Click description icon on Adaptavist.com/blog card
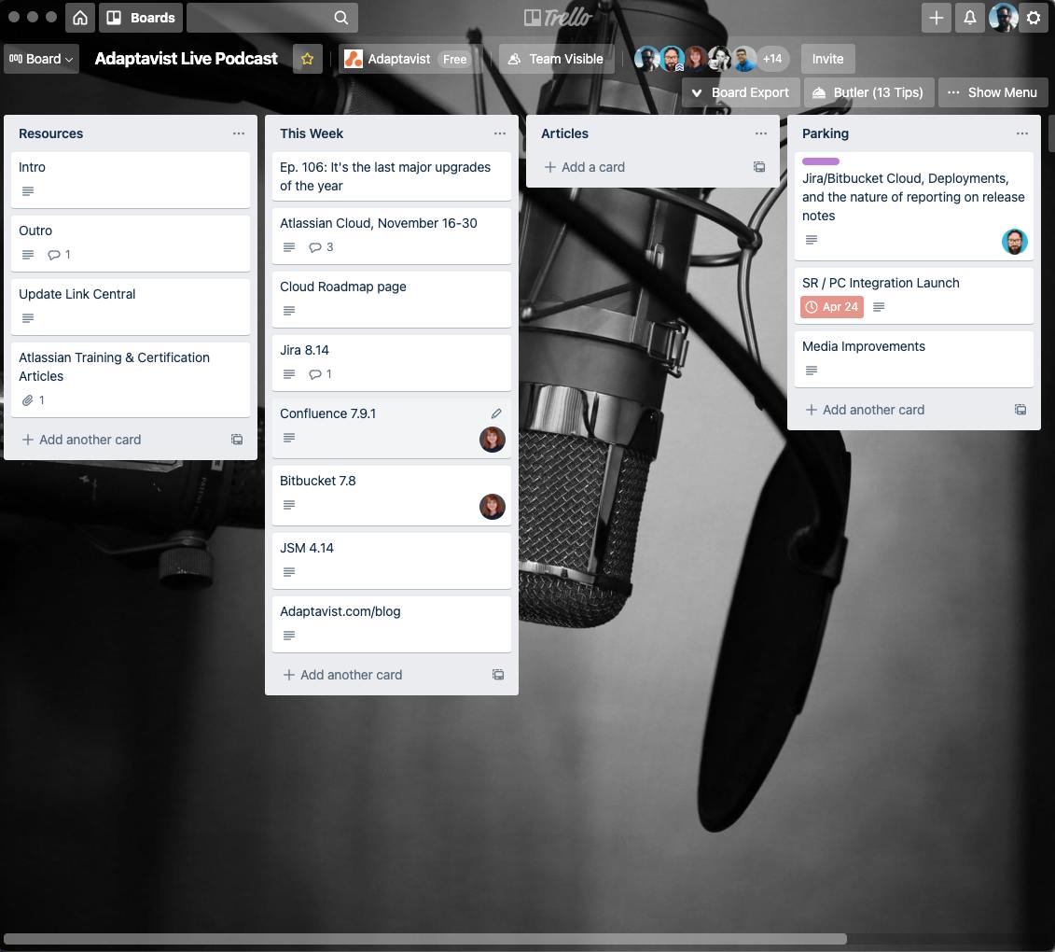Viewport: 1055px width, 952px height. pyautogui.click(x=289, y=635)
